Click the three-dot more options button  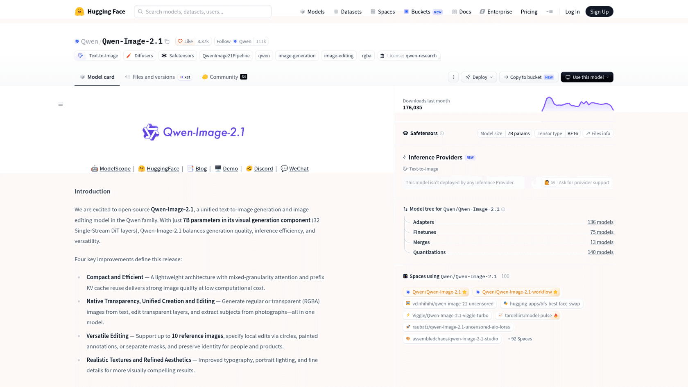point(453,77)
